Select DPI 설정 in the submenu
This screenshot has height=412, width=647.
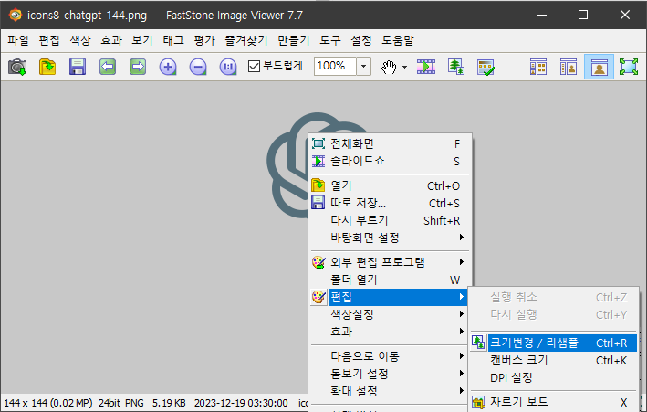(553, 377)
